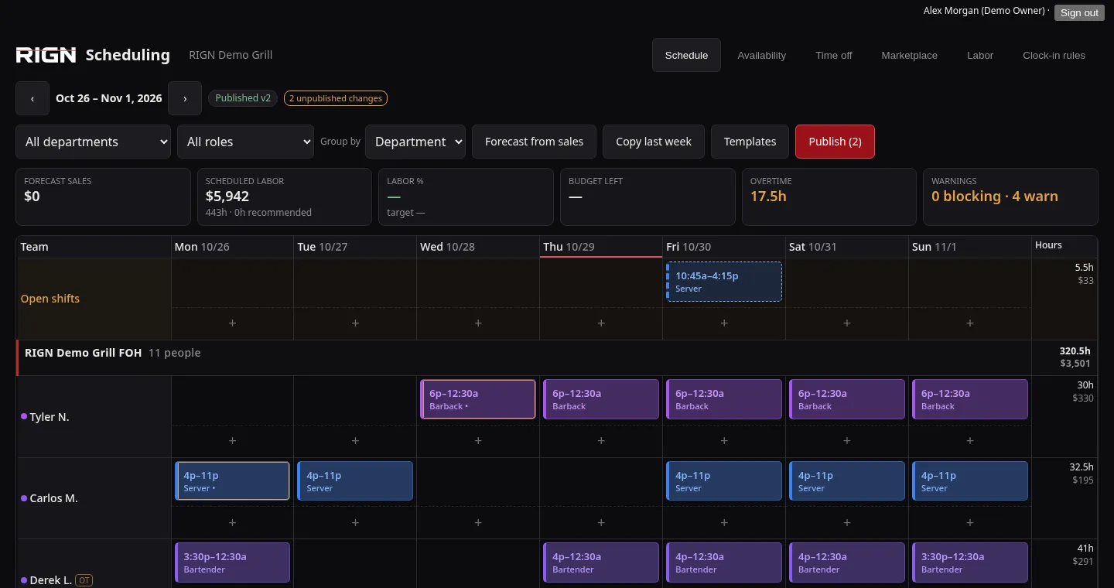Image resolution: width=1114 pixels, height=588 pixels.
Task: Add a Thursday shift for Tyler N.
Action: 601,441
